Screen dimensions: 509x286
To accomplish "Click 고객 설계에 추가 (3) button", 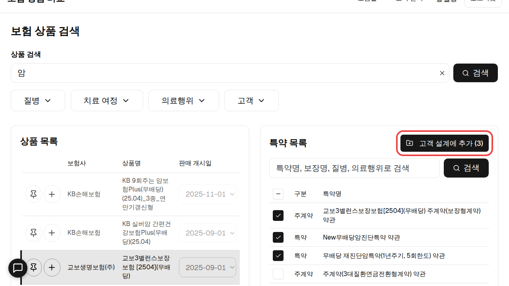I will [x=445, y=143].
